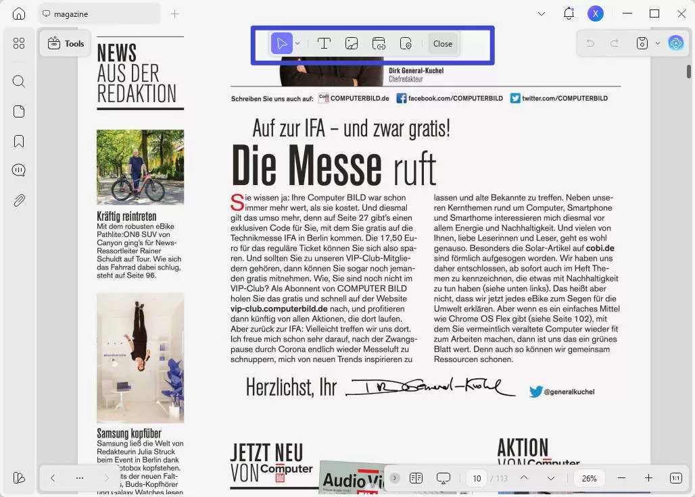Image resolution: width=695 pixels, height=497 pixels.
Task: Open the attachments paperclip panel
Action: (19, 200)
